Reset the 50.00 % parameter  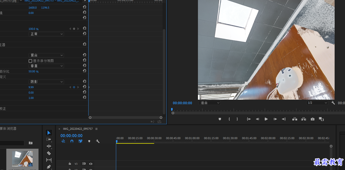click(x=85, y=71)
